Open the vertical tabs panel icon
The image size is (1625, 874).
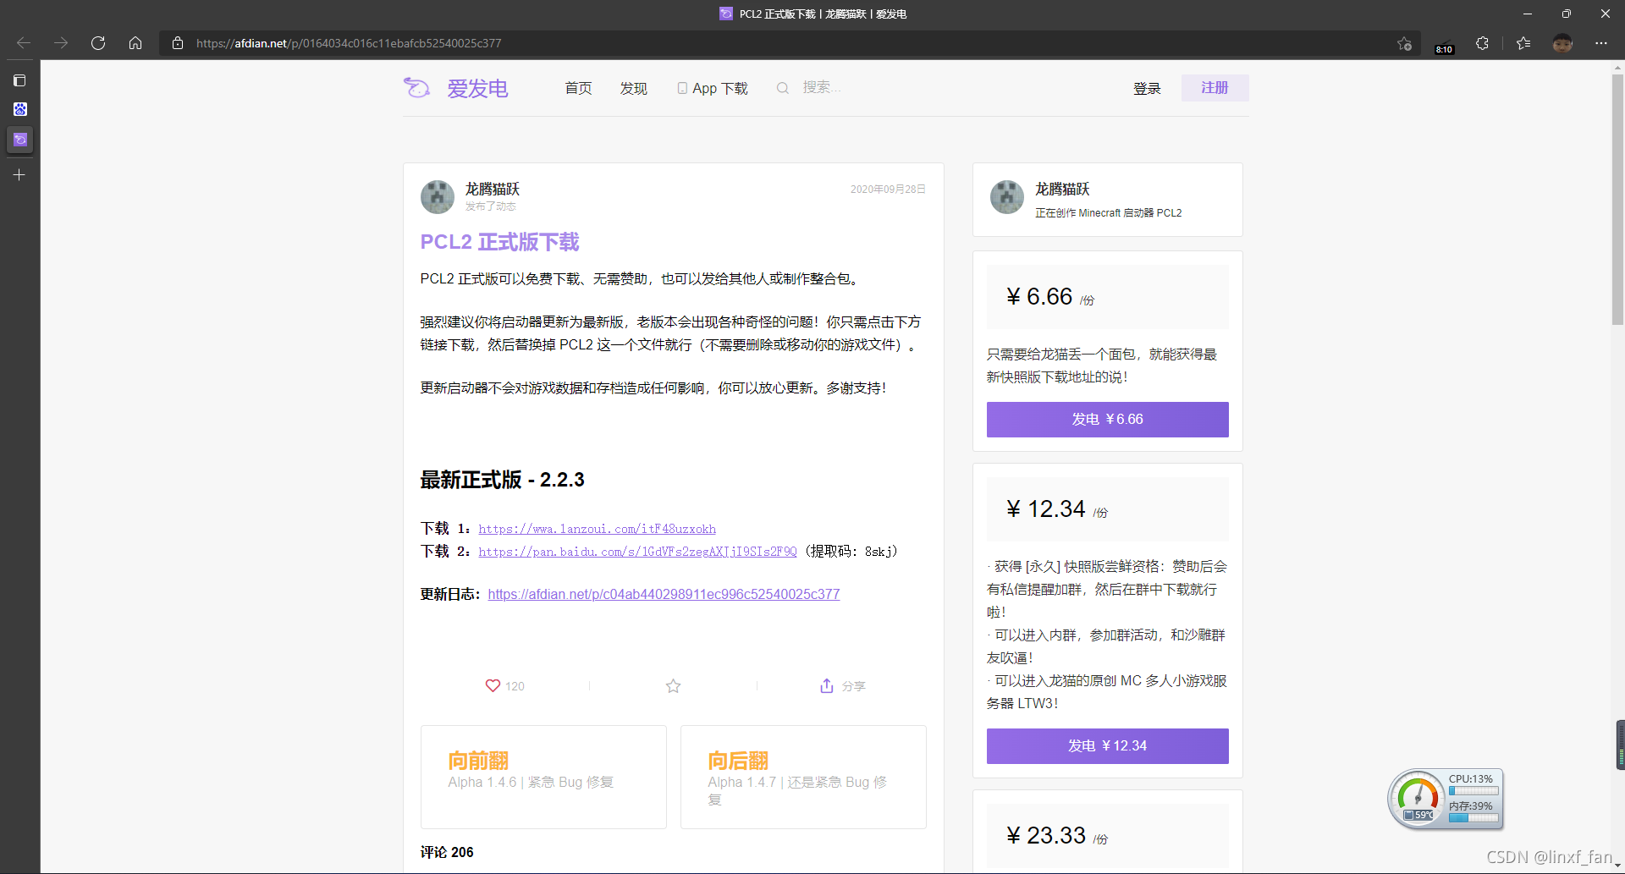tap(19, 80)
